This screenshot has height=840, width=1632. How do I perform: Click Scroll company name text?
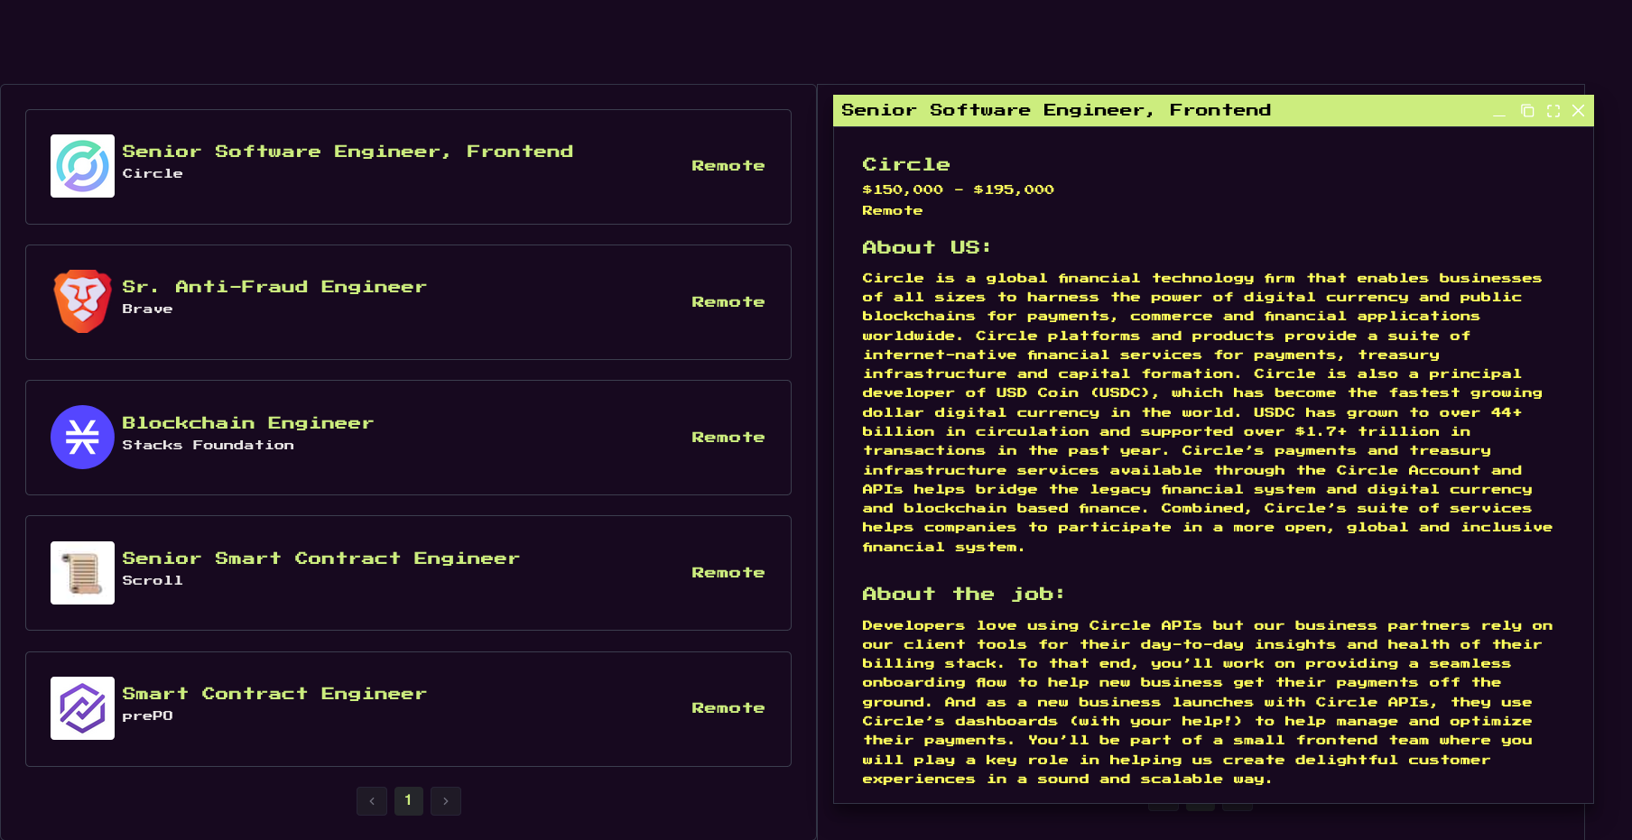153,580
